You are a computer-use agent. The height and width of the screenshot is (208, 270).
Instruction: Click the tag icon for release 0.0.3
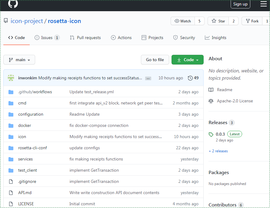[211, 134]
